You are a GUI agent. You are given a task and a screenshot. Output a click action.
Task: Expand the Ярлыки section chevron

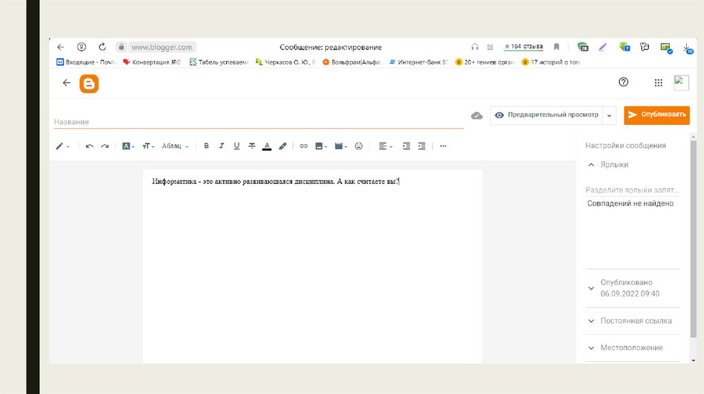click(x=591, y=165)
